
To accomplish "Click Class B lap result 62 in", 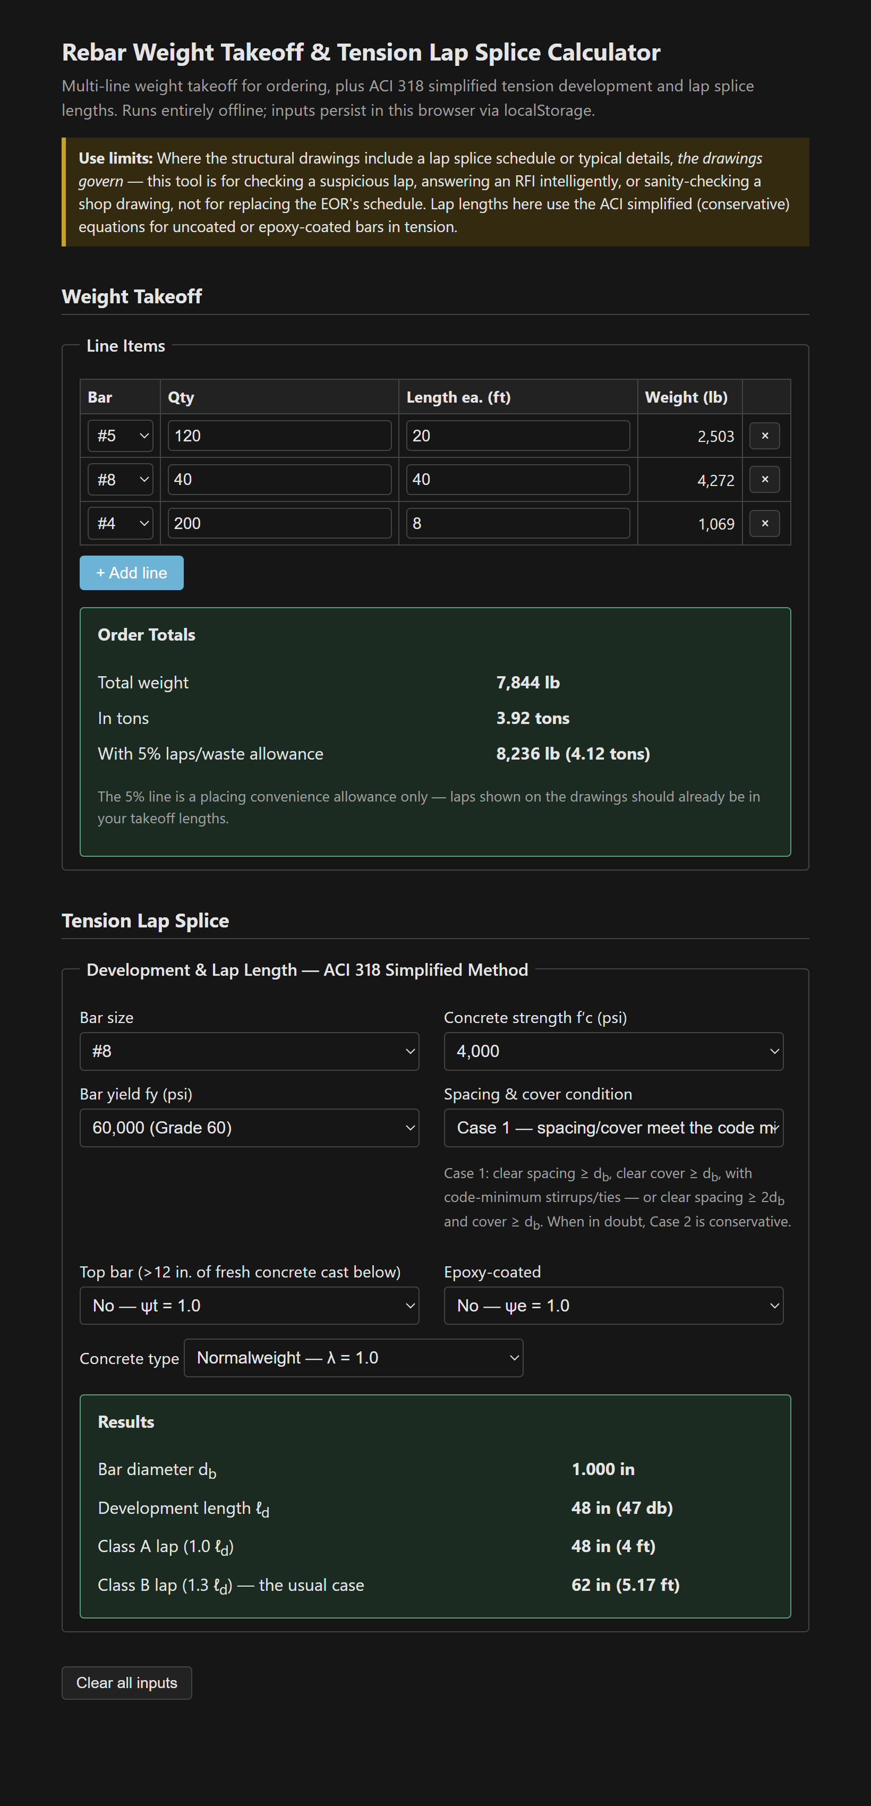I will [x=625, y=1585].
